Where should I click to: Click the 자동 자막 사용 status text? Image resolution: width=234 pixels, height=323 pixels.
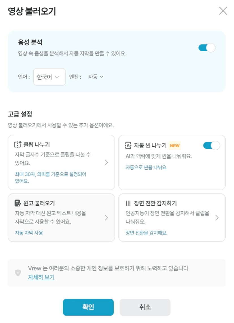pos(29,233)
